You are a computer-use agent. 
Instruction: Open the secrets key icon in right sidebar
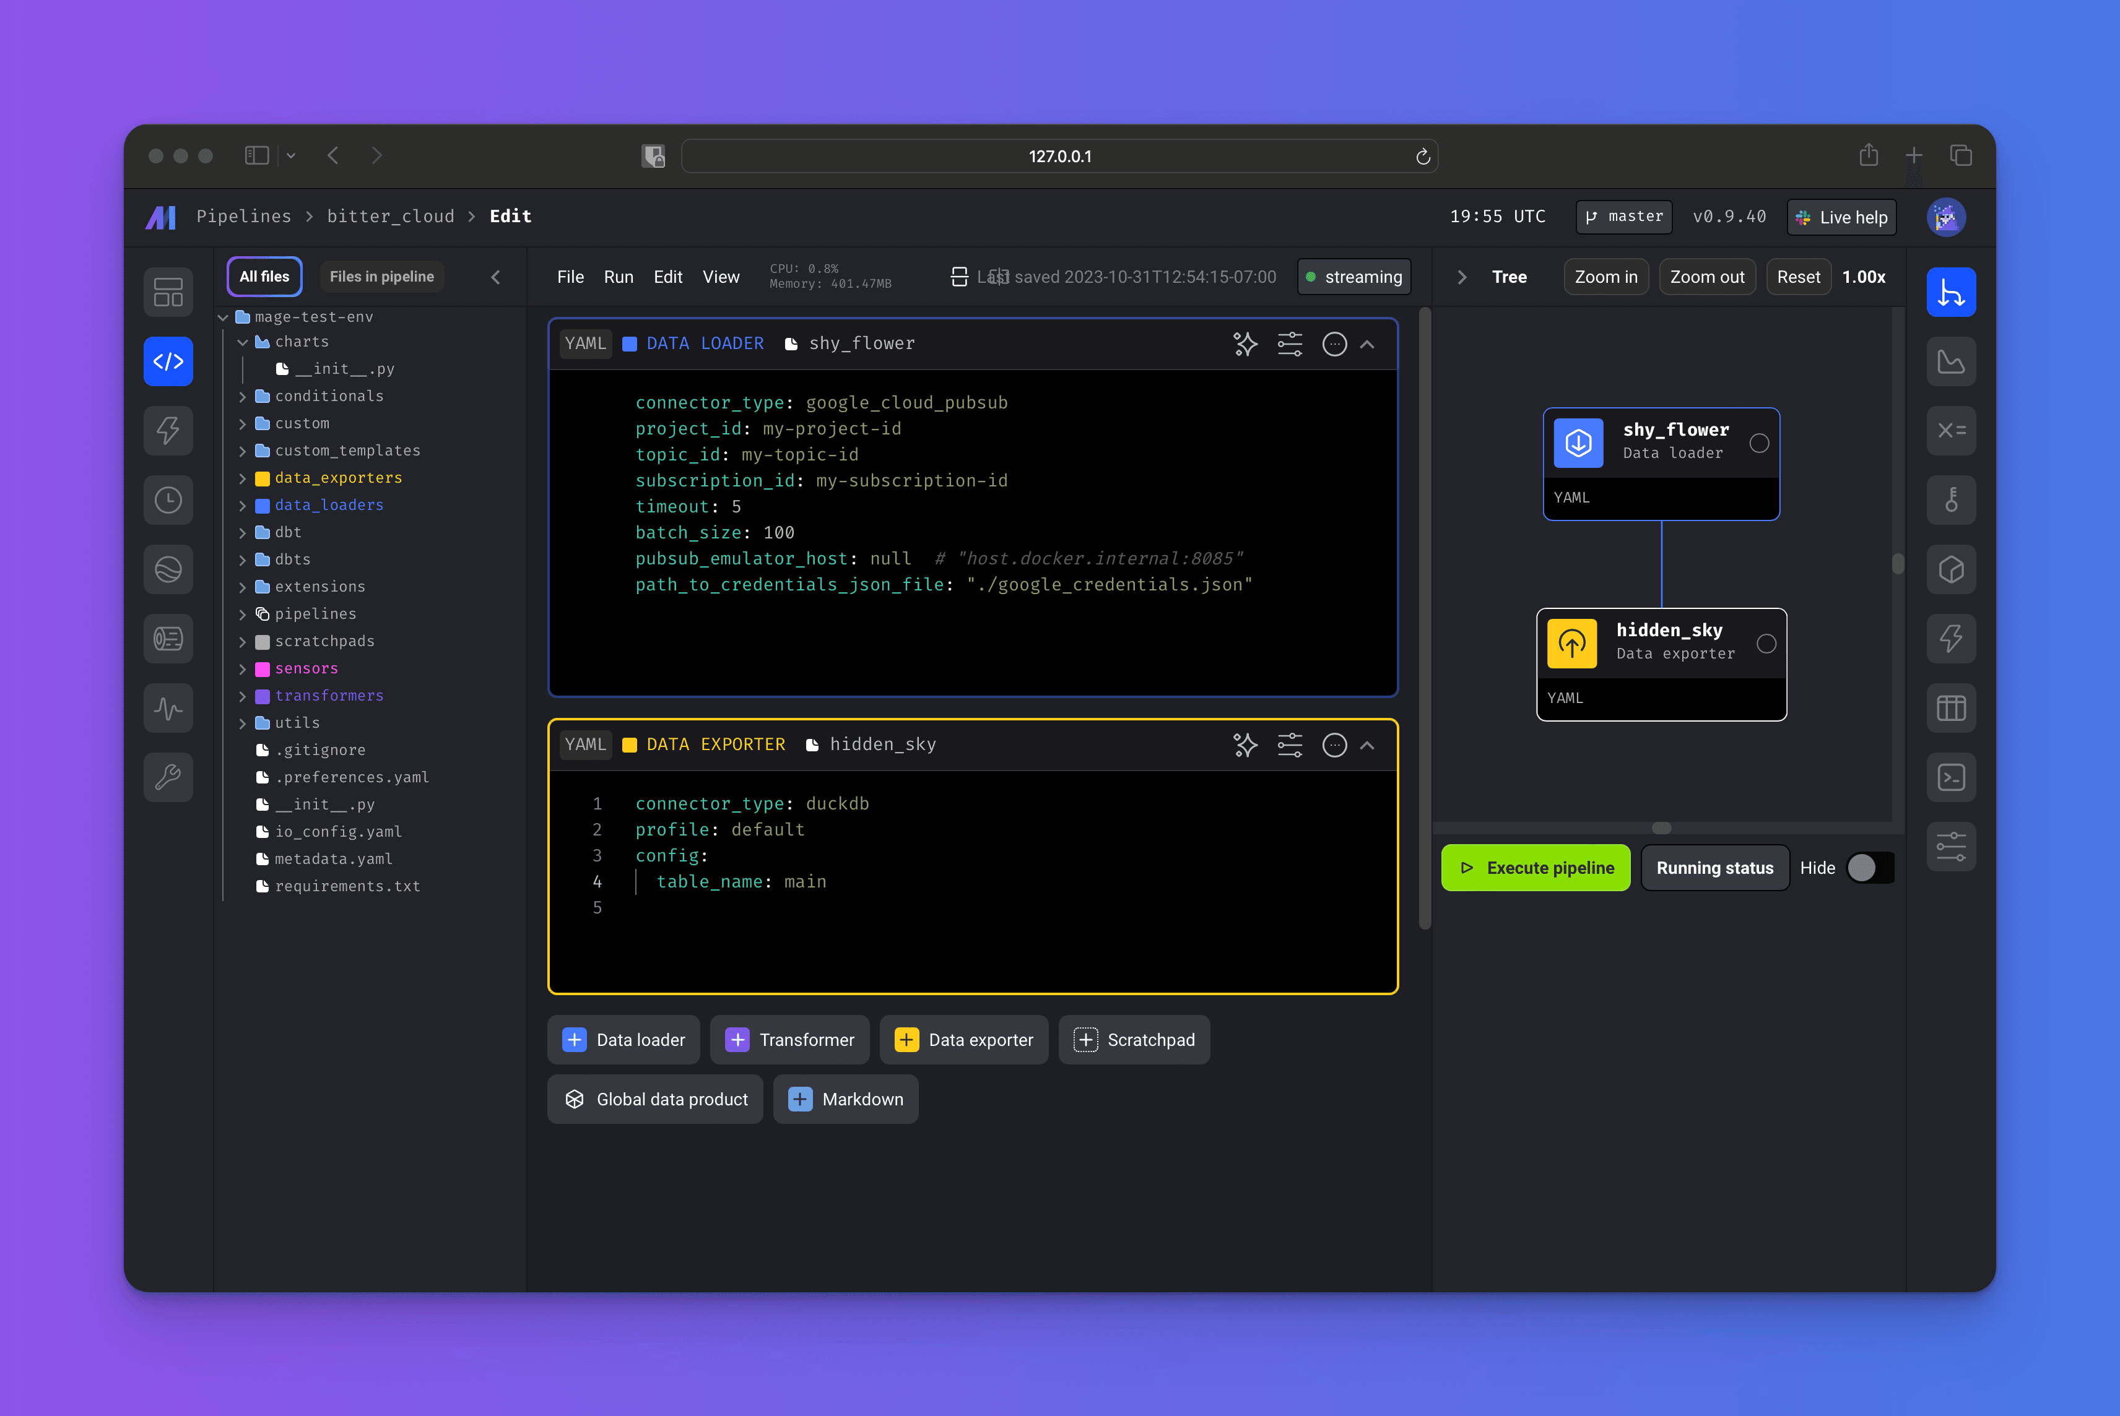(1951, 500)
